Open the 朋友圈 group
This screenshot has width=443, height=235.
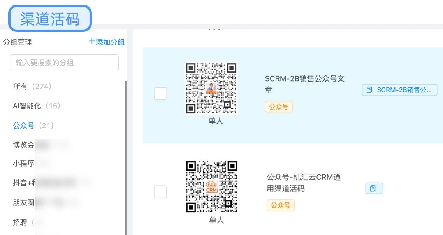[x=24, y=202]
